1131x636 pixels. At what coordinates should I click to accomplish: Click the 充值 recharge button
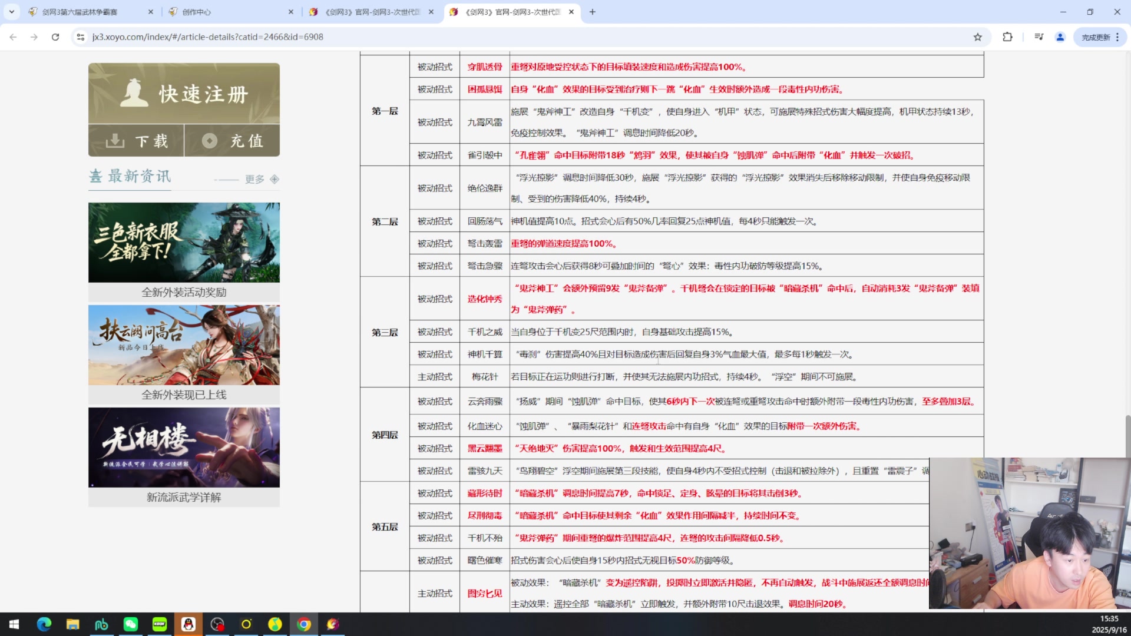pyautogui.click(x=232, y=141)
